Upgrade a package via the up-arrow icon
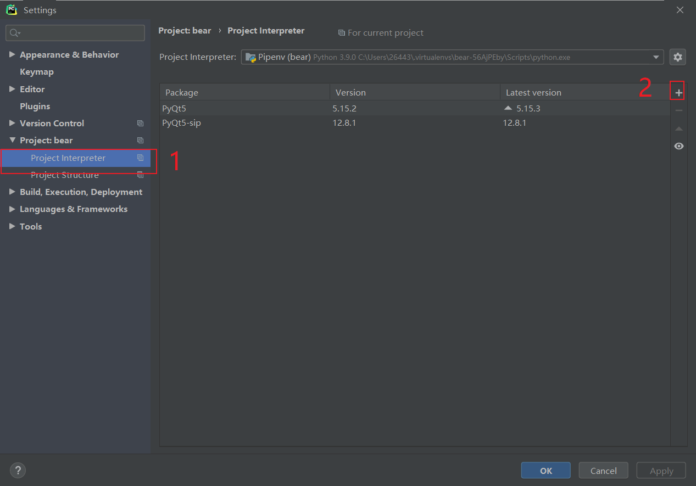This screenshot has height=486, width=696. (678, 128)
